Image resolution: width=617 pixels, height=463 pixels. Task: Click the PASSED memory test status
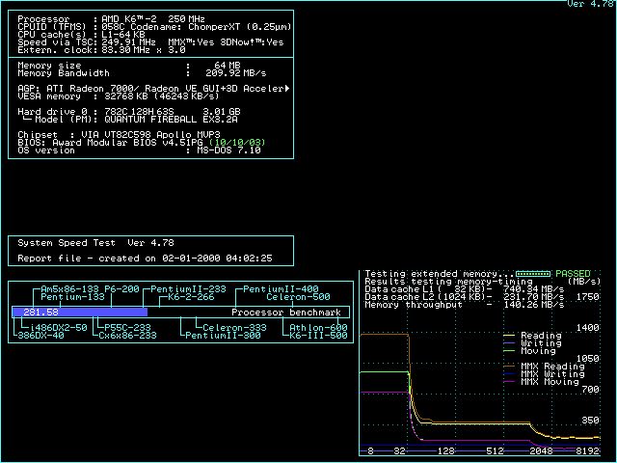pyautogui.click(x=573, y=274)
